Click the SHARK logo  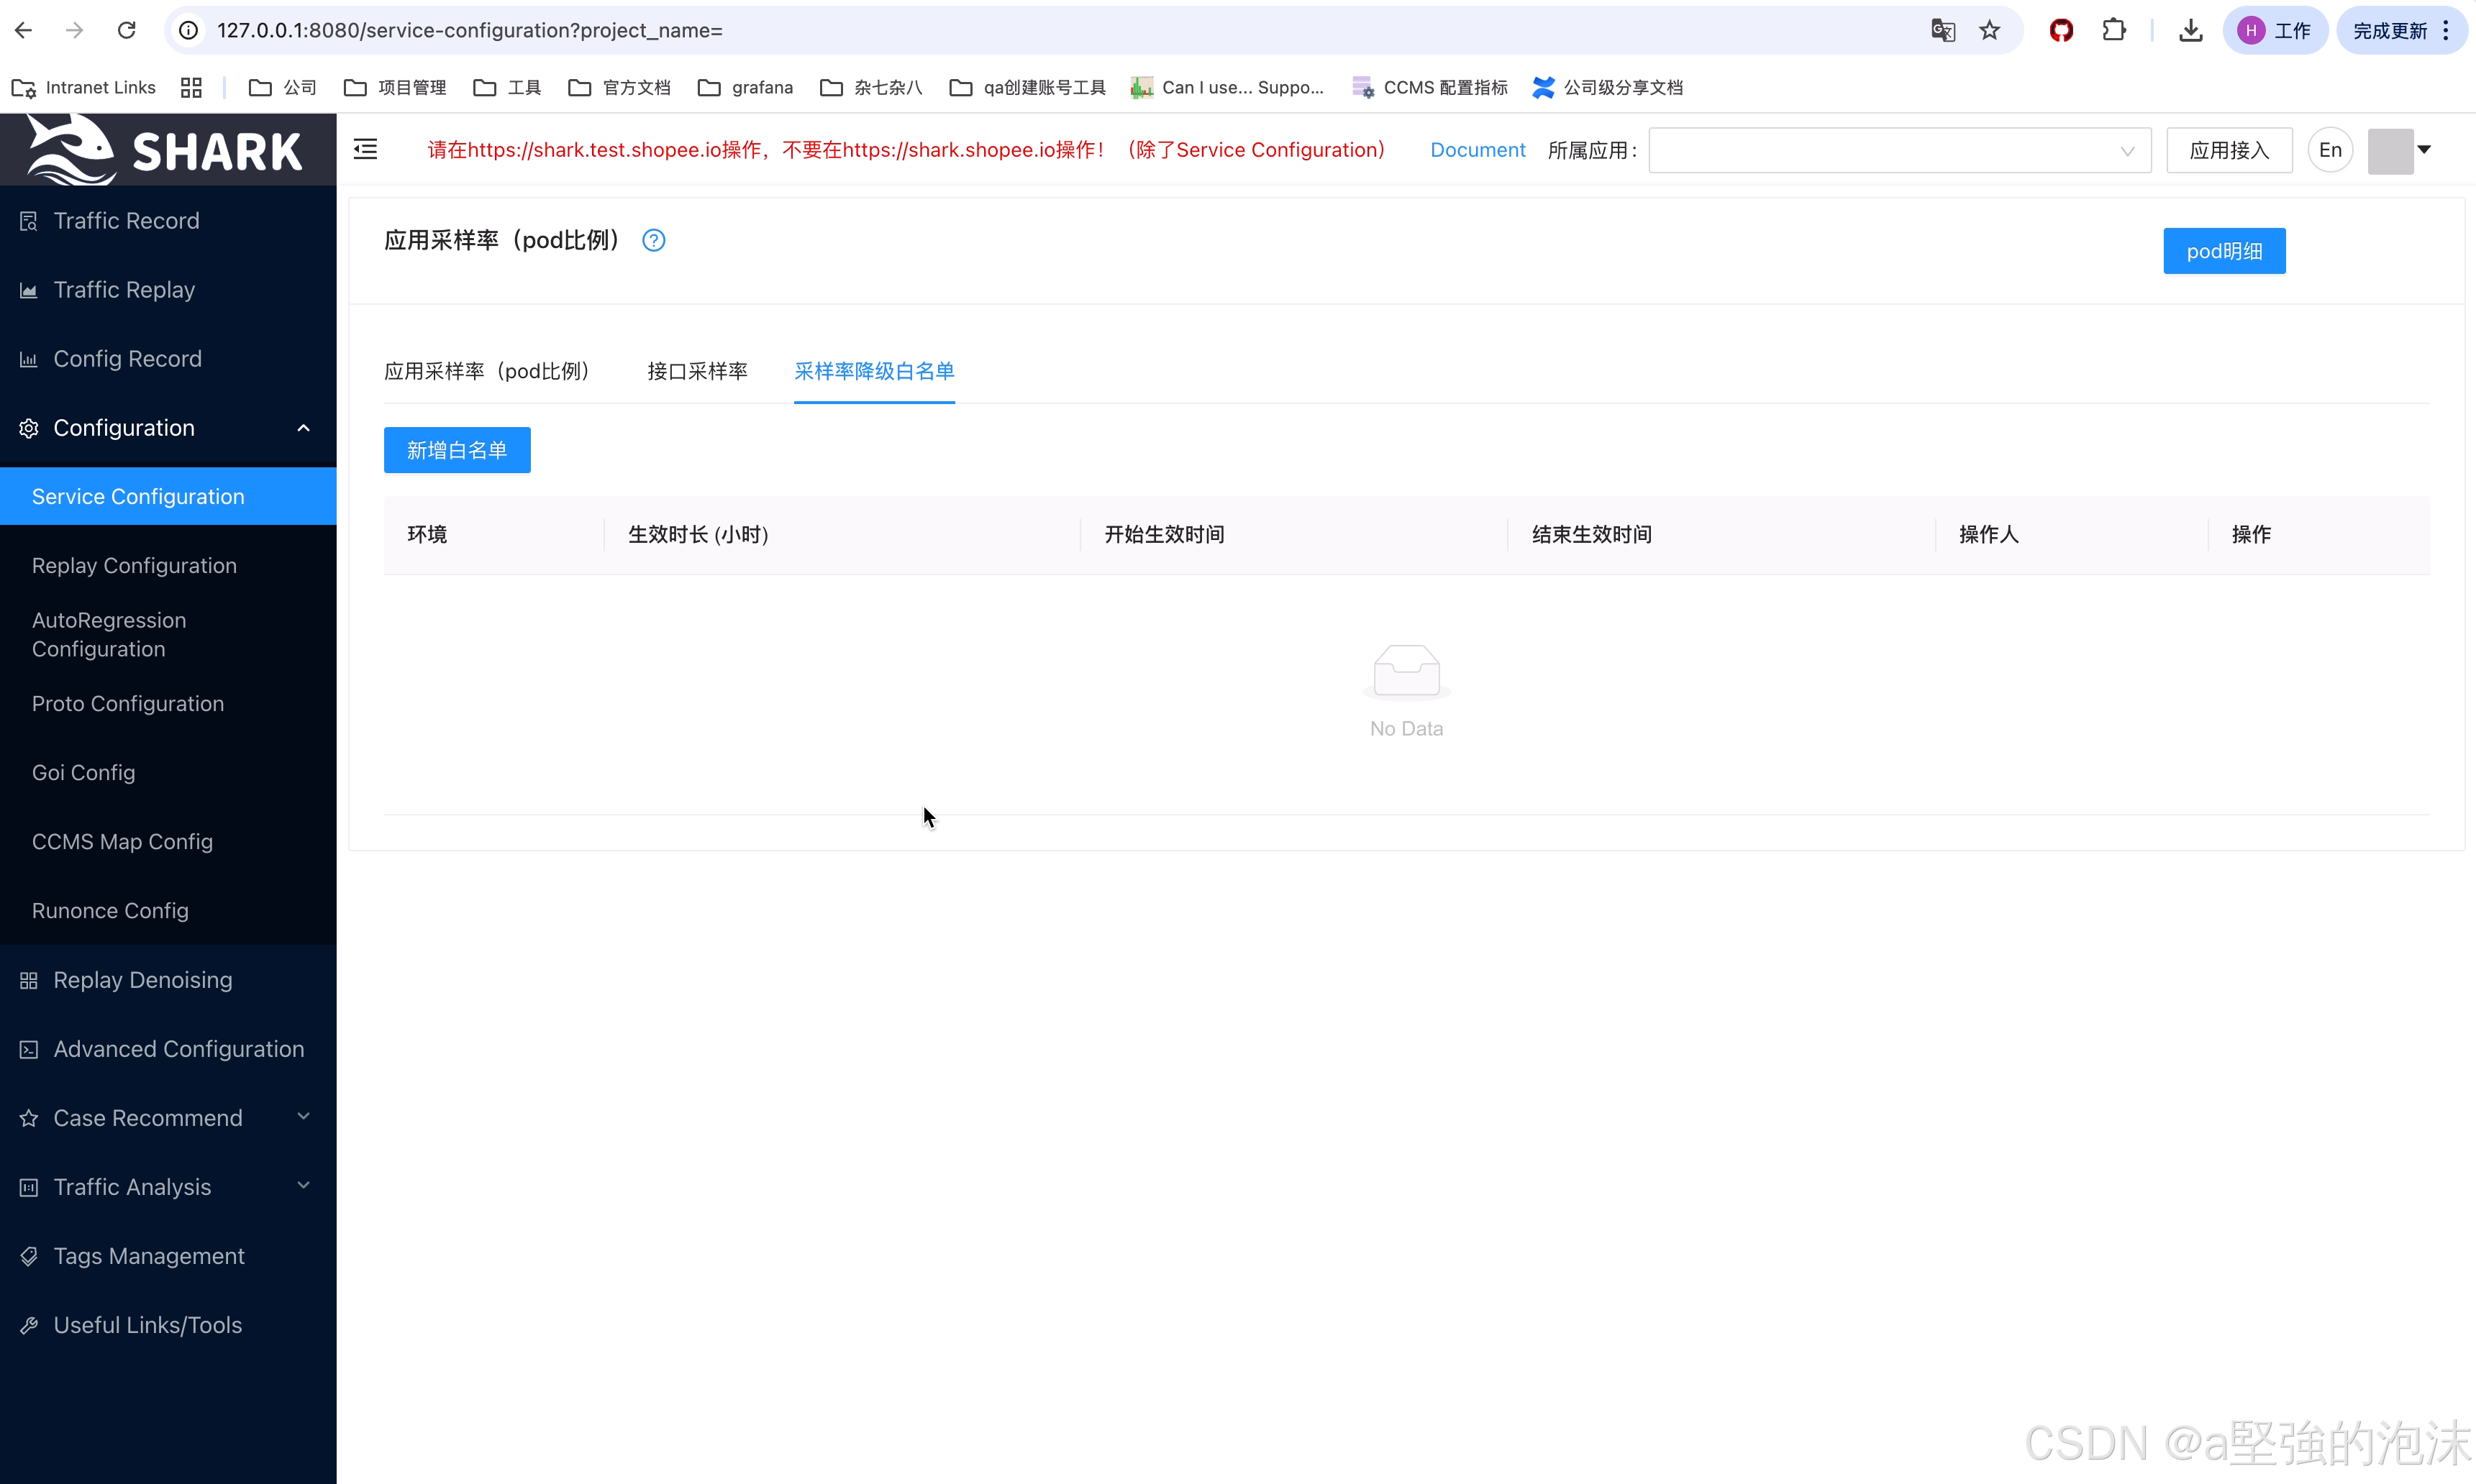tap(166, 150)
